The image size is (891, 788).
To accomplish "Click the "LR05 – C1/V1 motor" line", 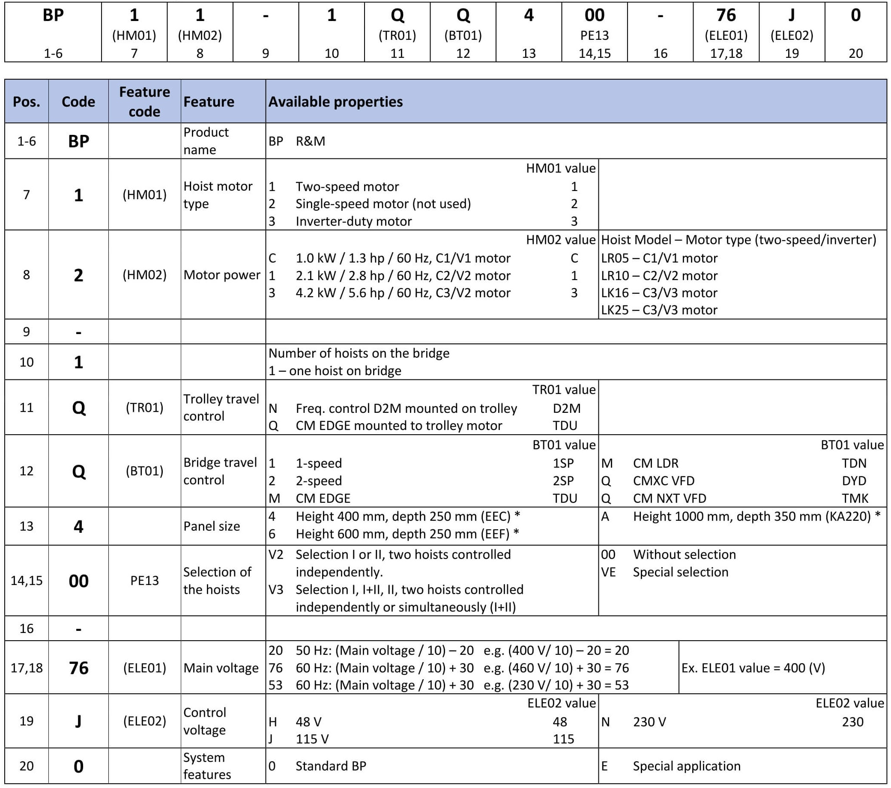I will point(659,258).
